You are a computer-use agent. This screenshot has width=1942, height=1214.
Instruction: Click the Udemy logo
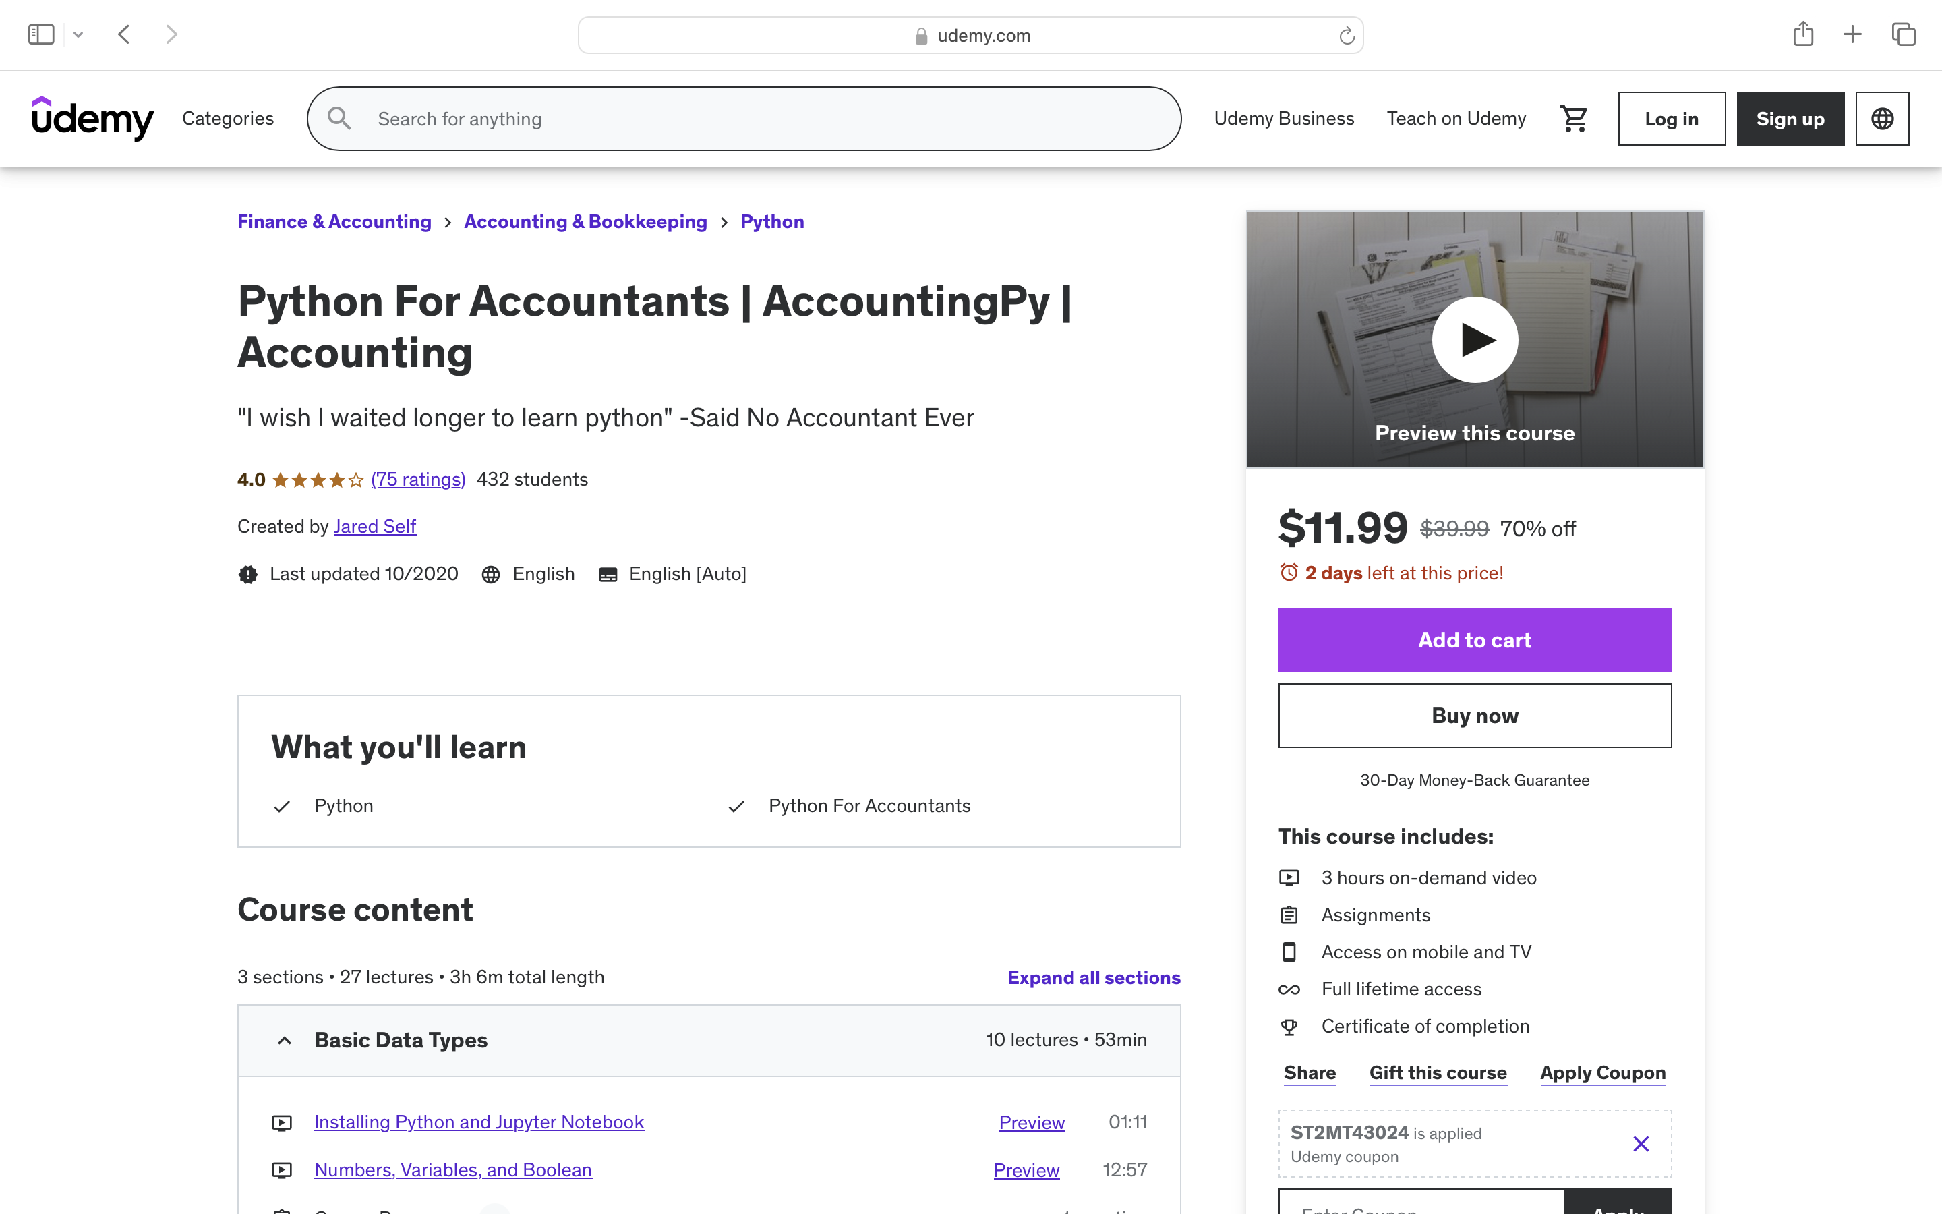pos(92,119)
